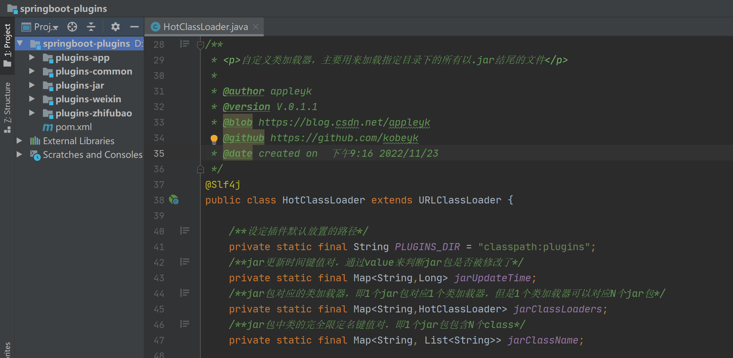Collapse the springboot-plugins root node
The height and width of the screenshot is (358, 733).
20,43
